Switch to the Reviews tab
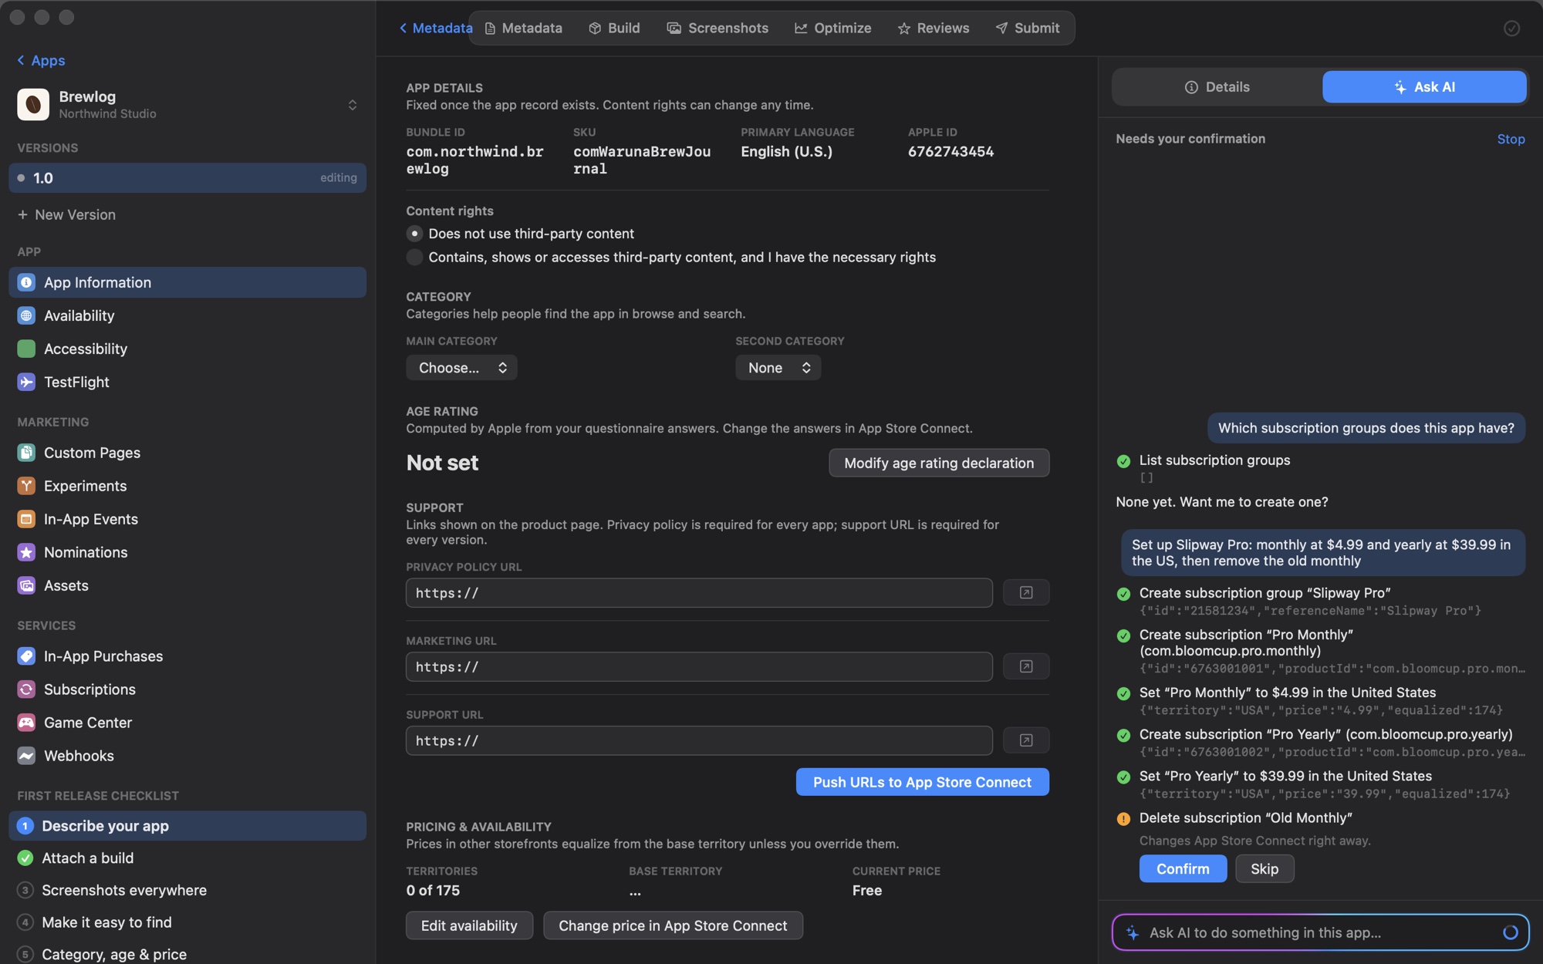The width and height of the screenshot is (1543, 964). coord(934,28)
